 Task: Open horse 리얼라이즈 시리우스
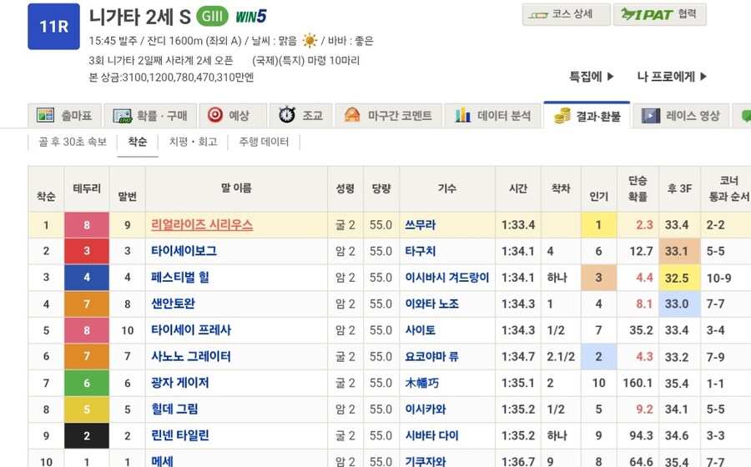(x=202, y=225)
